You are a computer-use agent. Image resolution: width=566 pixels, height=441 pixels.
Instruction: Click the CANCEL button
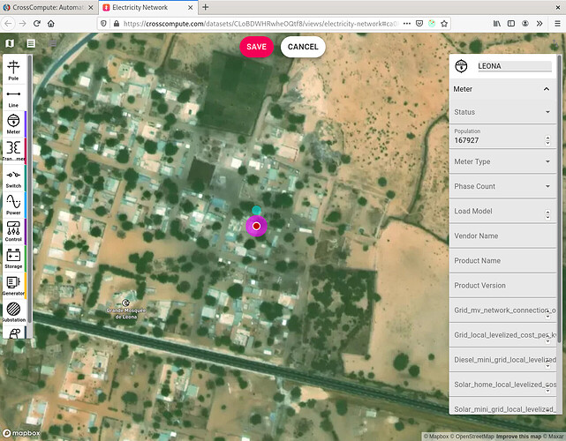pyautogui.click(x=303, y=47)
